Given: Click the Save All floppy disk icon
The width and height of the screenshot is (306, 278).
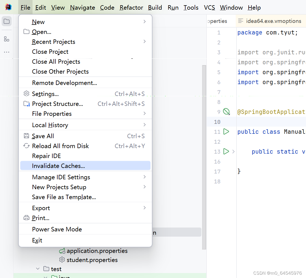Looking at the screenshot, I should pos(26,136).
